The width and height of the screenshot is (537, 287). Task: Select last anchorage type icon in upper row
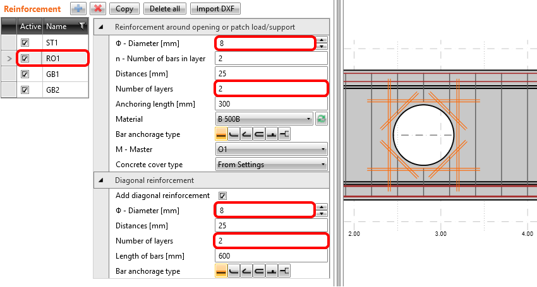coord(284,134)
